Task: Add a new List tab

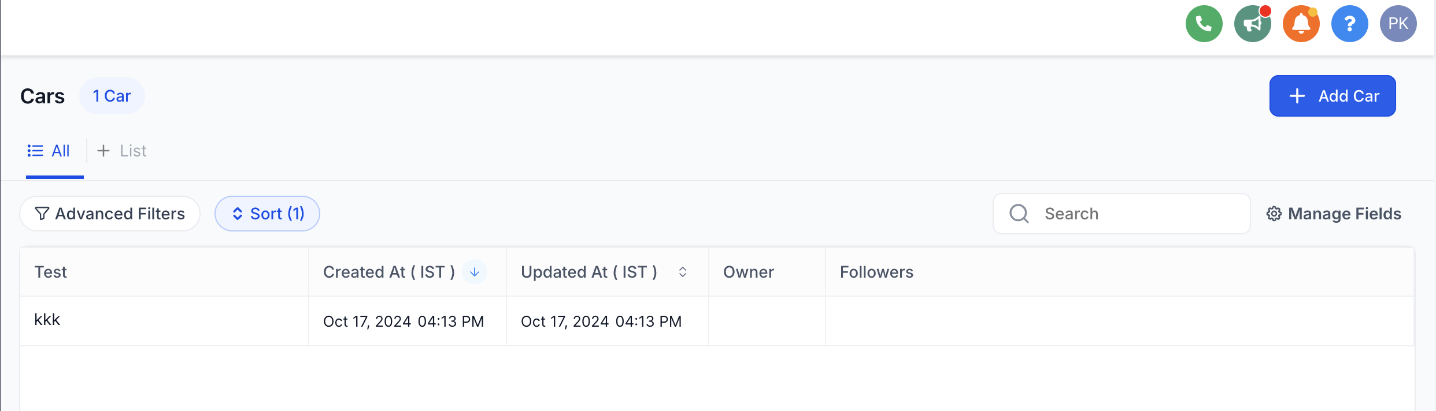Action: [x=121, y=151]
